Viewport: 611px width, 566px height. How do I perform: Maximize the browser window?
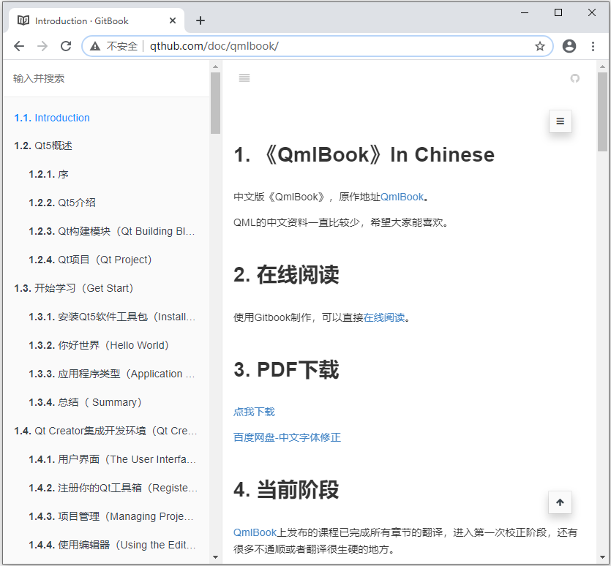558,13
